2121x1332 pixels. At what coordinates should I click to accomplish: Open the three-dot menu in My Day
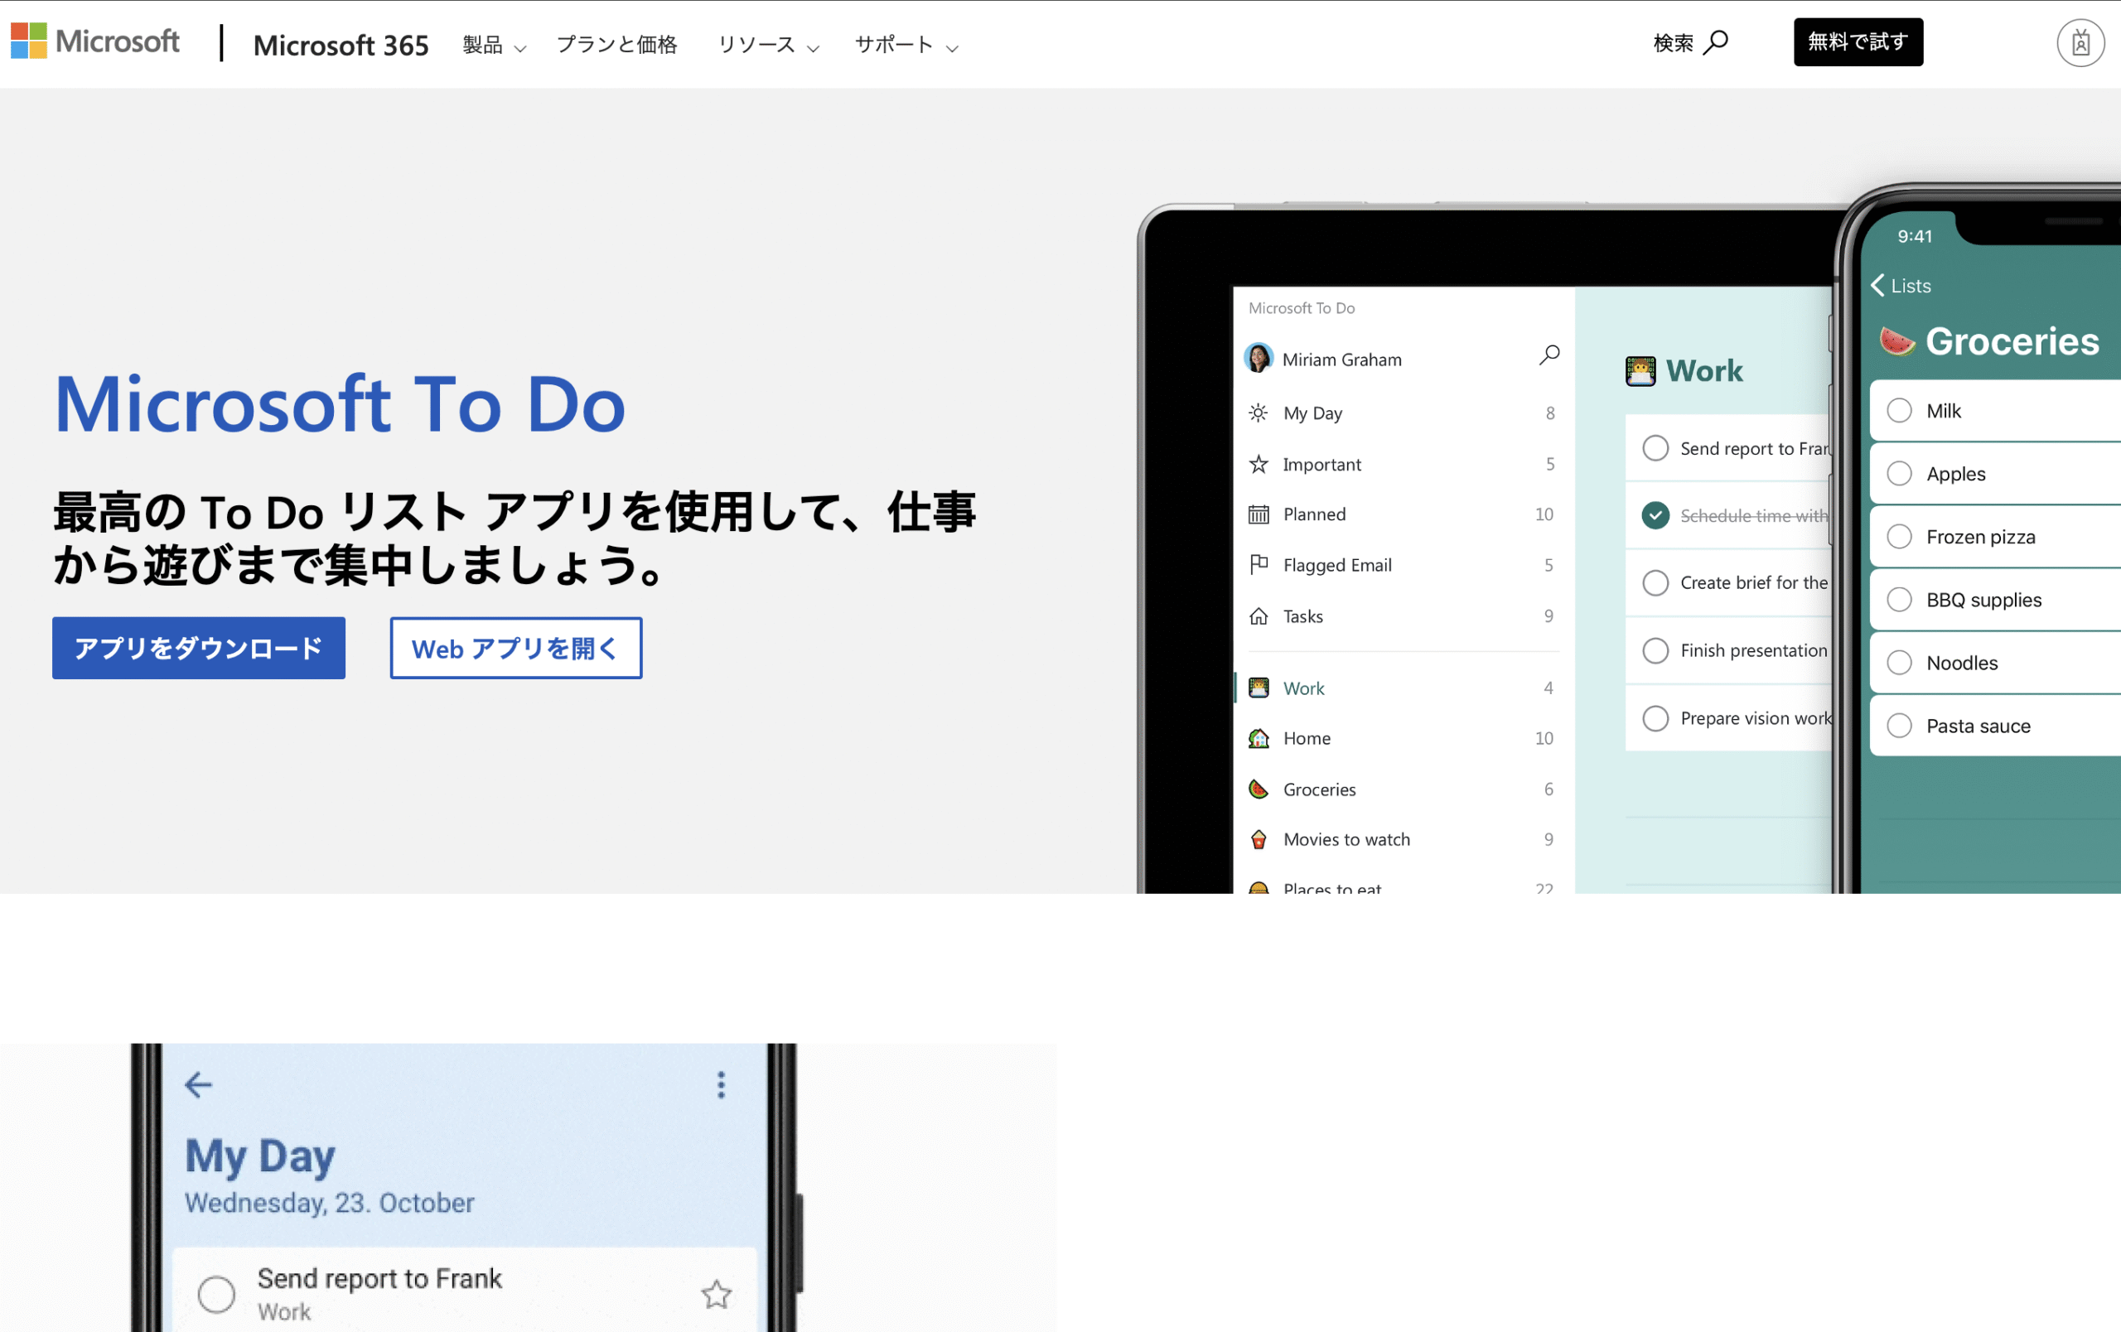pos(722,1084)
